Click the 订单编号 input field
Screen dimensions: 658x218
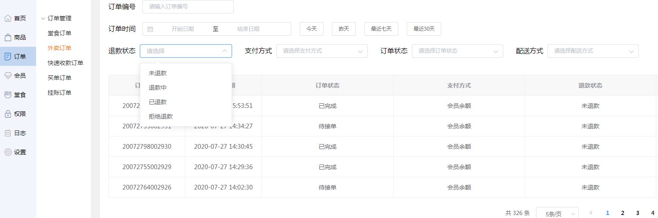188,7
